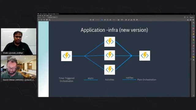The image size is (196, 110).
Task: Click the Zoom in circle icon
Action: [110, 20]
